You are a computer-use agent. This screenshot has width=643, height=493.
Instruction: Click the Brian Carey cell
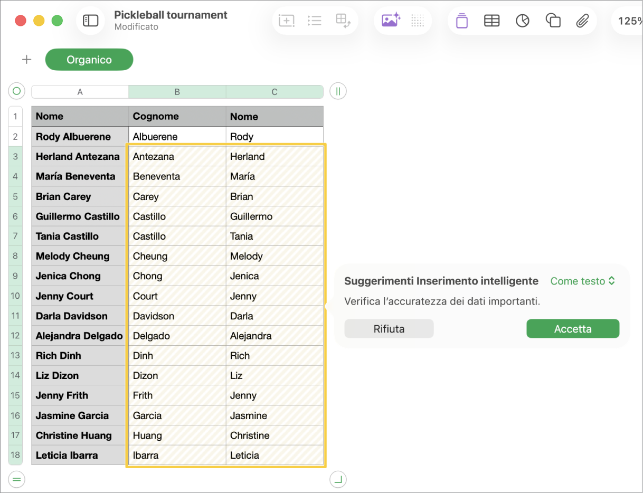80,196
